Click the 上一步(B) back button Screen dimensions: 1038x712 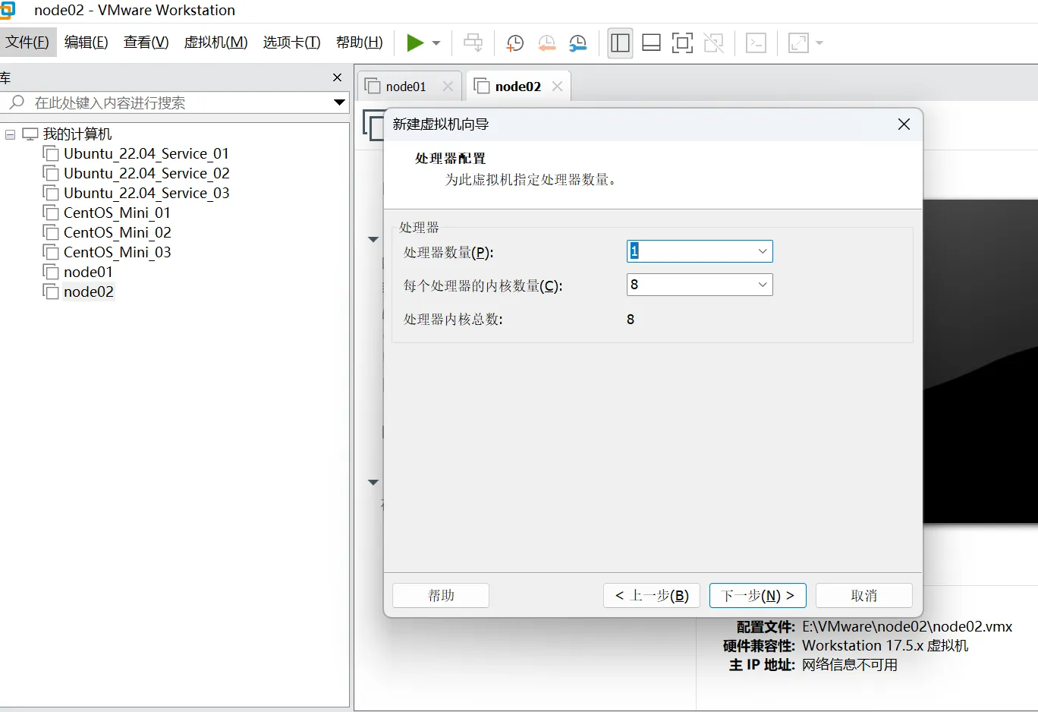(x=652, y=596)
